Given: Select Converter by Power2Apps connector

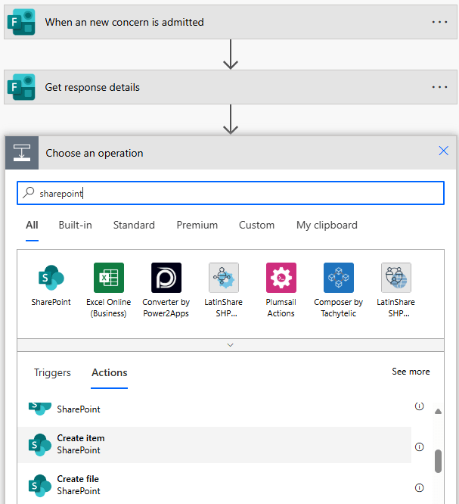Looking at the screenshot, I should coord(166,278).
